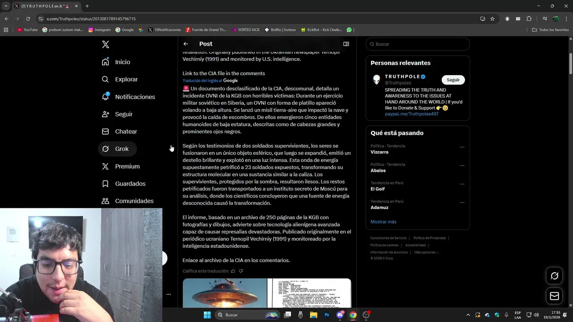Open Explorar in the sidebar
This screenshot has width=573, height=322.
pyautogui.click(x=120, y=79)
